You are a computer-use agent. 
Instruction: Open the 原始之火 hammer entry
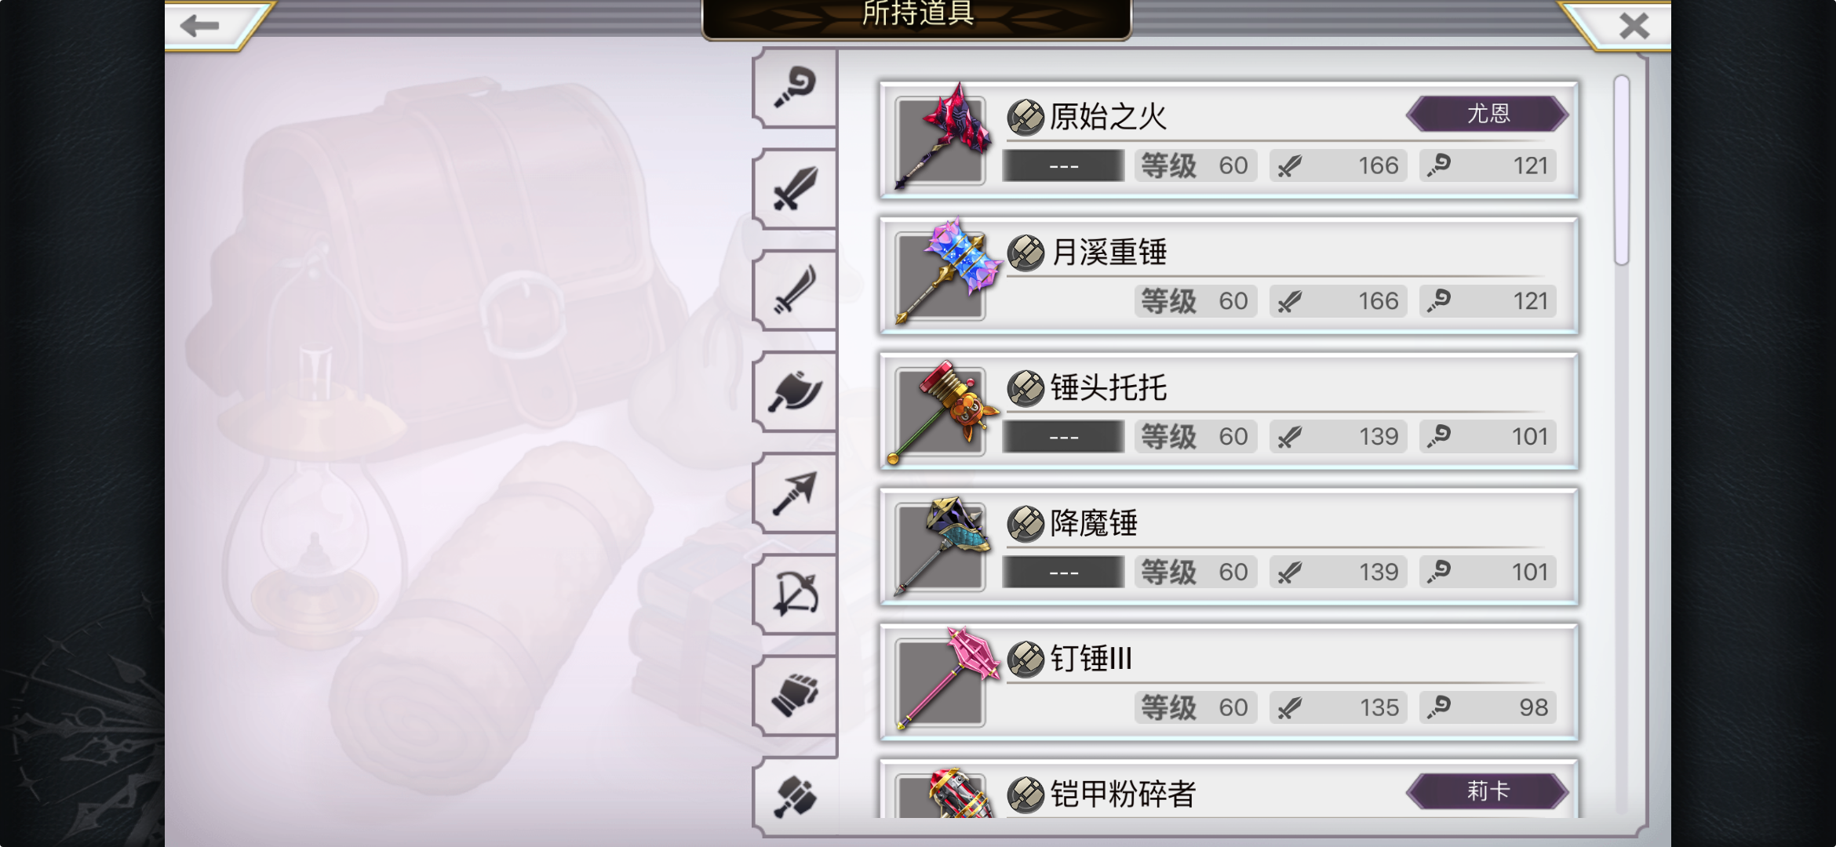tap(1229, 140)
